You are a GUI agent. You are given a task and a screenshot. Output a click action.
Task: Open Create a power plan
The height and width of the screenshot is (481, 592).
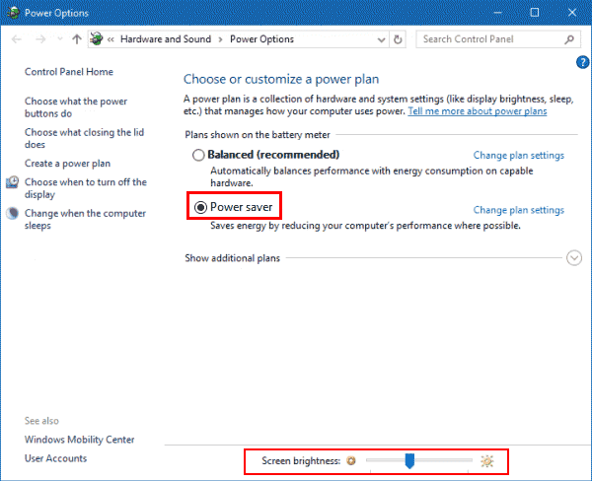[x=67, y=164]
